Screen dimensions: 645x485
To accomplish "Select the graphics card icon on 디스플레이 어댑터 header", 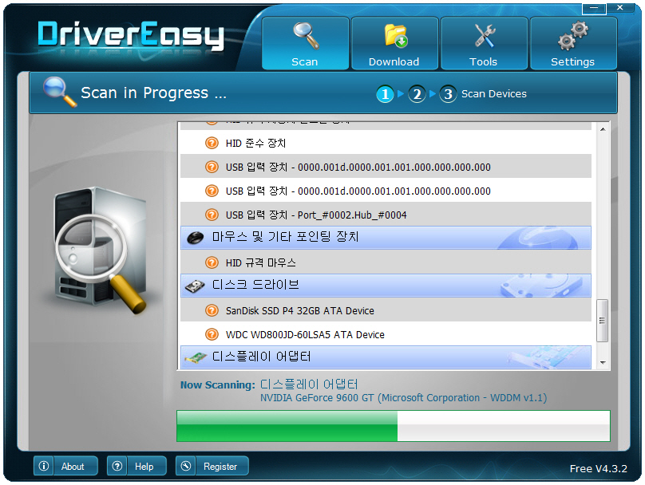I will 196,357.
